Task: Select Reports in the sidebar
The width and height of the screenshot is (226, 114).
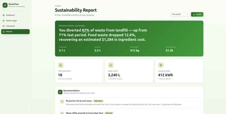Action: pyautogui.click(x=15, y=32)
